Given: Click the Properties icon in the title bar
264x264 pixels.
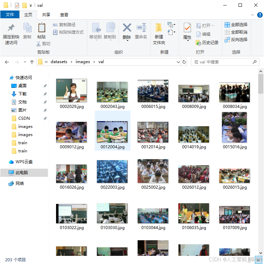Looking at the screenshot, I should [x=17, y=5].
